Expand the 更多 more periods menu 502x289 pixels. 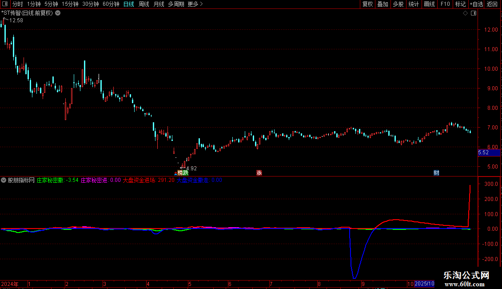[195, 4]
